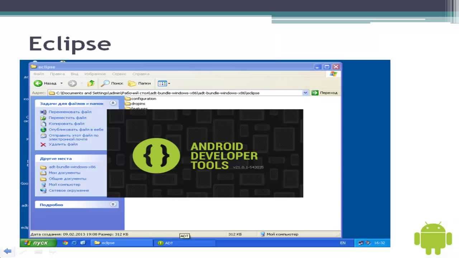Open the Избранное menu
Image resolution: width=459 pixels, height=258 pixels.
[x=95, y=74]
